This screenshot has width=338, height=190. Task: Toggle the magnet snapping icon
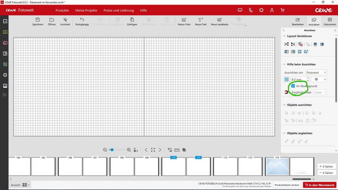click(287, 92)
